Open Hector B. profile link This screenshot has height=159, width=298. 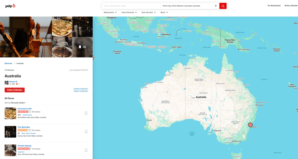13,81
